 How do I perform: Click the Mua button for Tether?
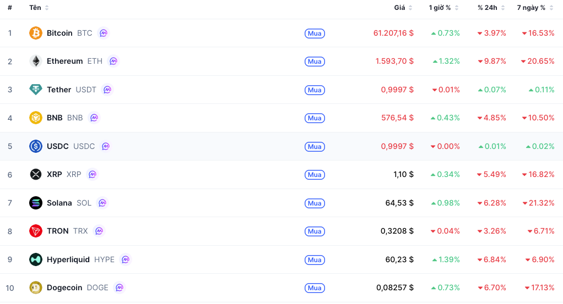click(x=315, y=90)
